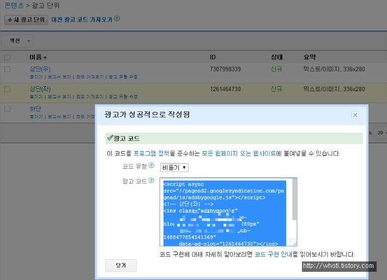Open help icon next to 이전 광고 코드 가져오기
Screen dimensions: 387x280
tap(117, 19)
